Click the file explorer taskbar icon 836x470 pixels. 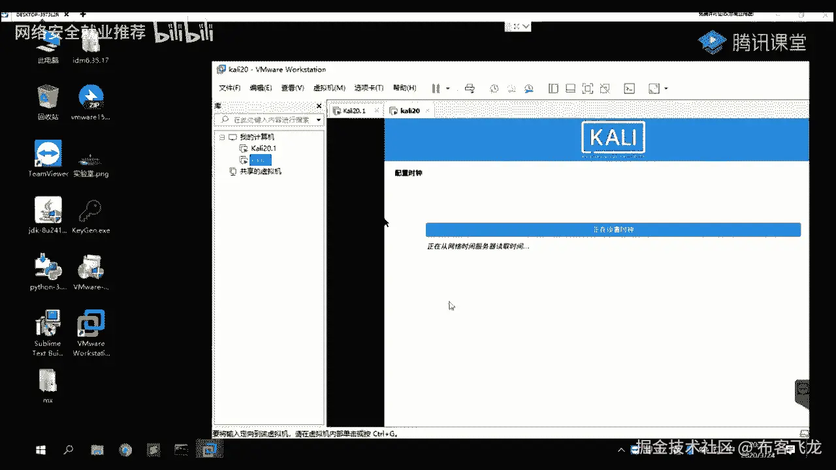point(97,450)
